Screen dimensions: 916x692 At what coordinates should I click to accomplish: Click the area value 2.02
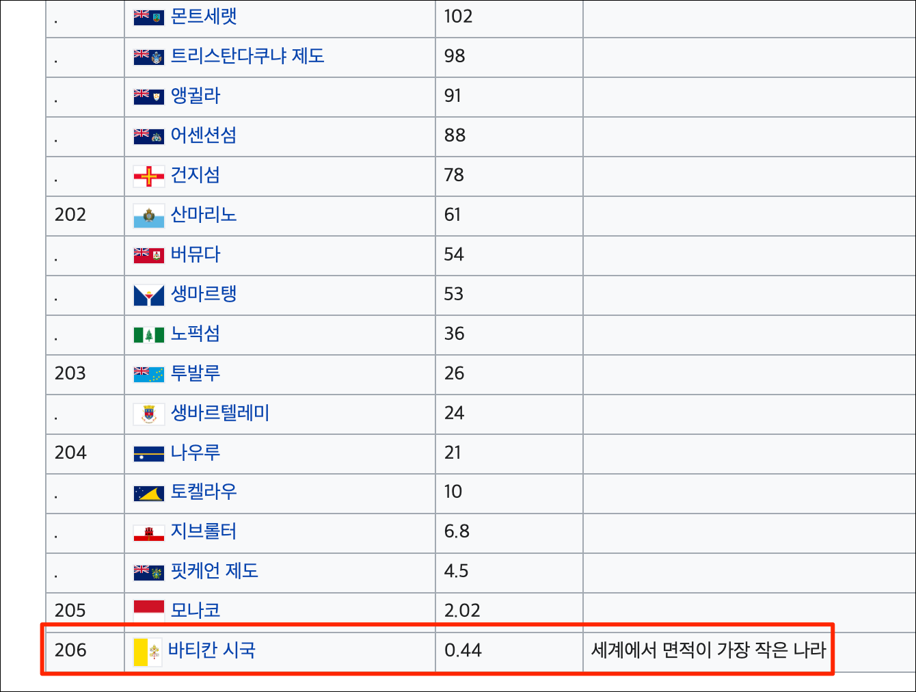462,611
